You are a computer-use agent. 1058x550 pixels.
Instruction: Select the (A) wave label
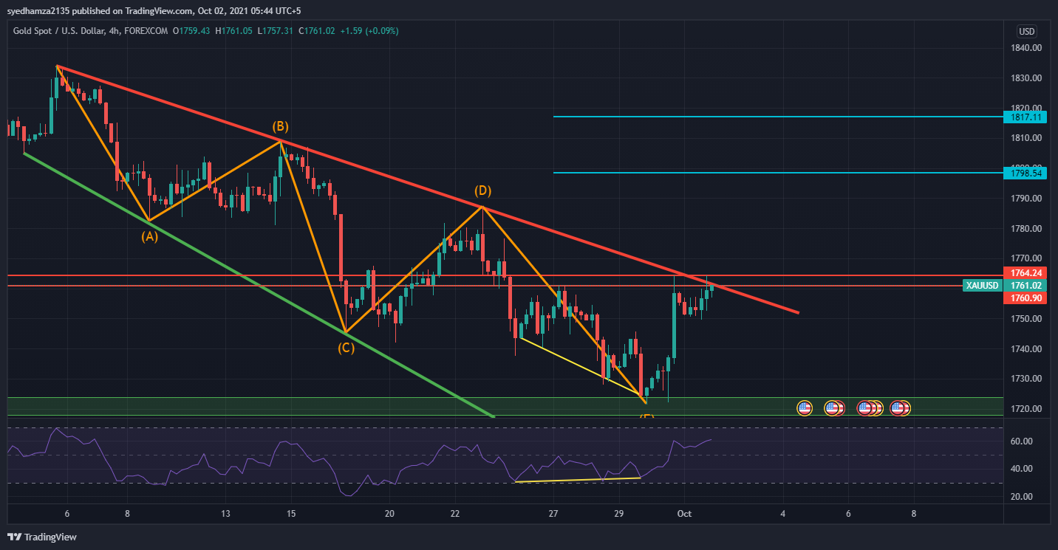(x=150, y=237)
